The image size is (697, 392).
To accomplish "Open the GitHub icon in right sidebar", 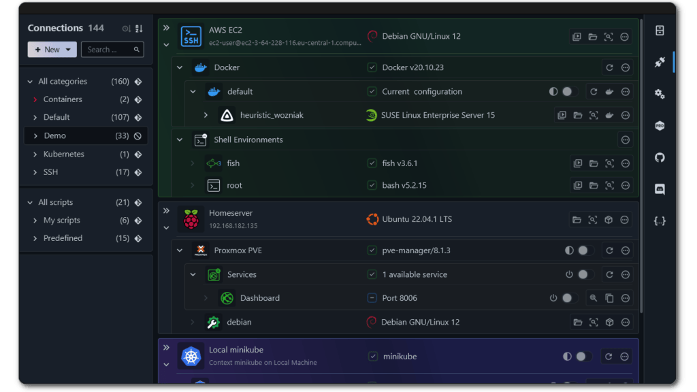I will point(659,158).
